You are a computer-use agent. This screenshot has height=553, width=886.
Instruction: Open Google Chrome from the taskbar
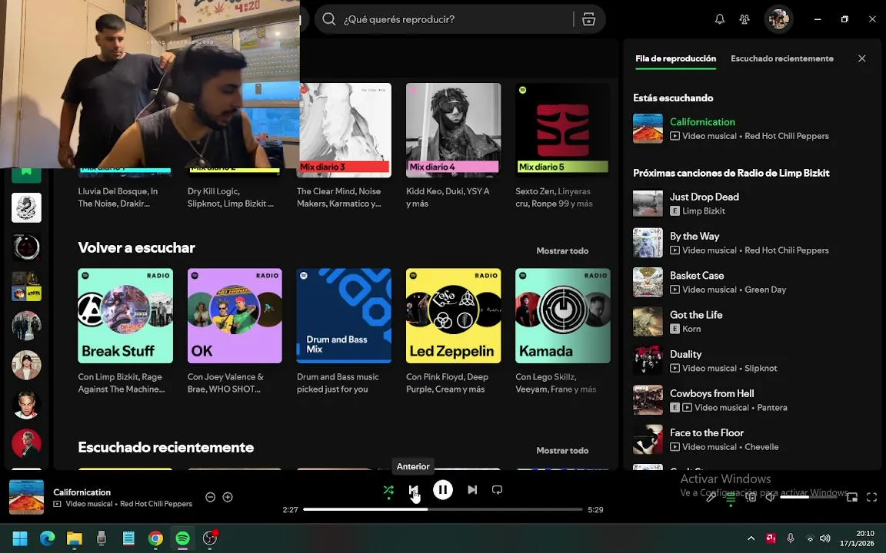[x=155, y=538]
